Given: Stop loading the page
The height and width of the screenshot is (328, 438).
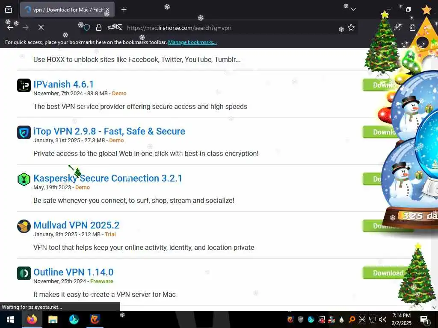Looking at the screenshot, I should 41,27.
